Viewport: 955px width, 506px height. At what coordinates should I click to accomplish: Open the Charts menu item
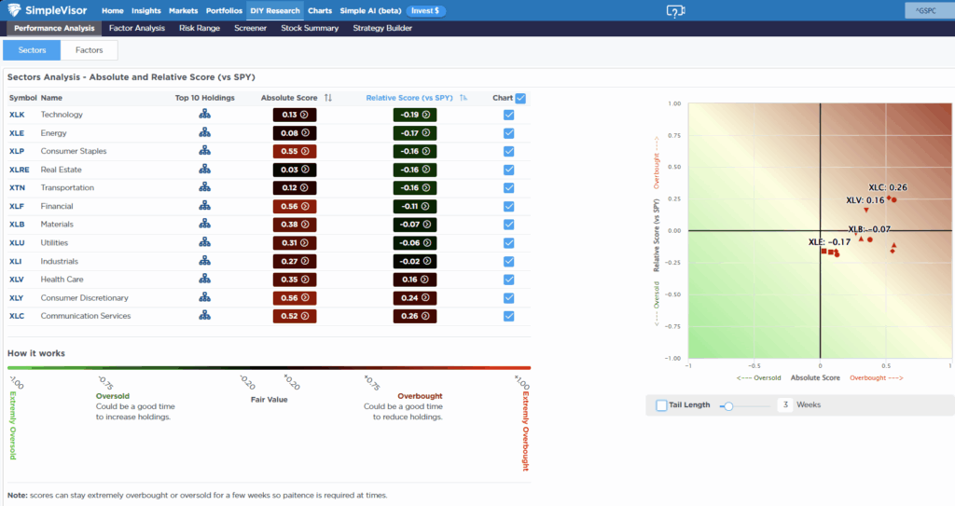click(320, 11)
